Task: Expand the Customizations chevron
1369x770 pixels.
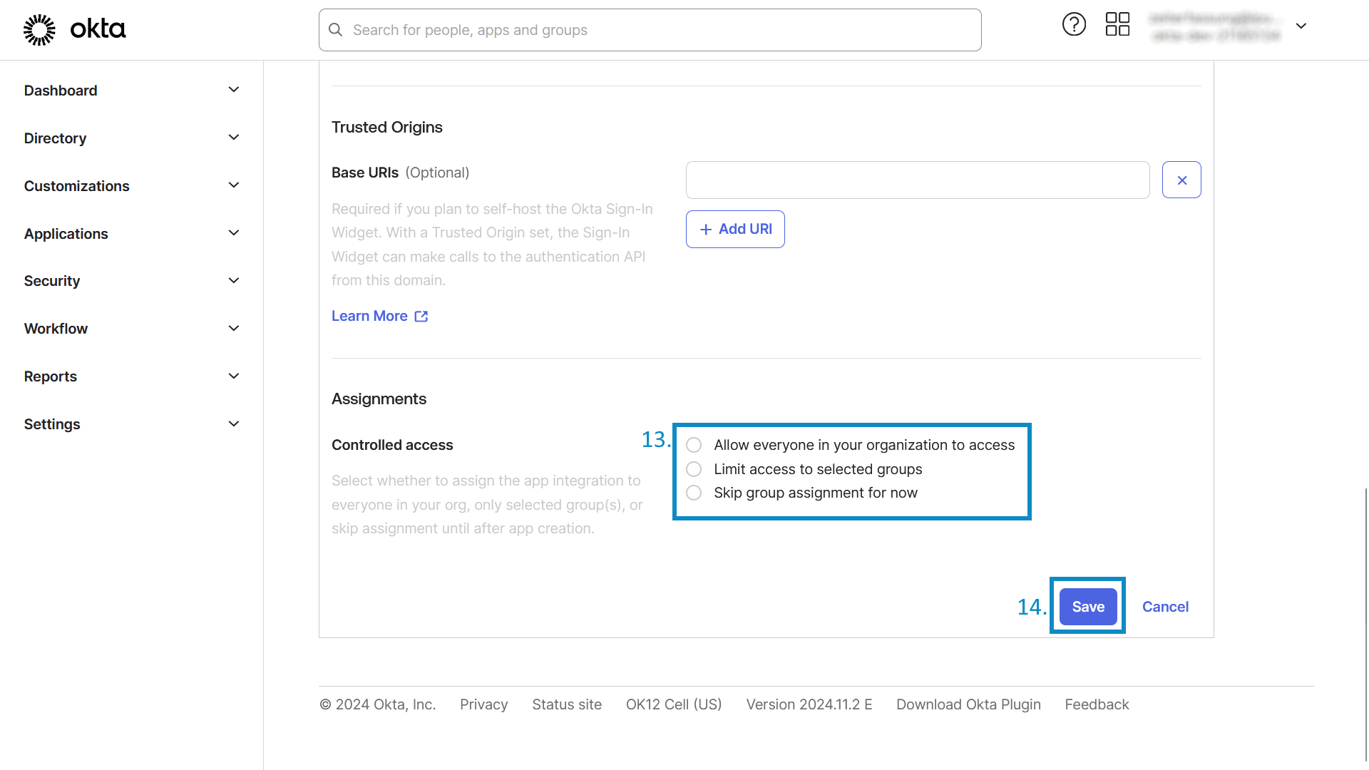Action: (234, 185)
